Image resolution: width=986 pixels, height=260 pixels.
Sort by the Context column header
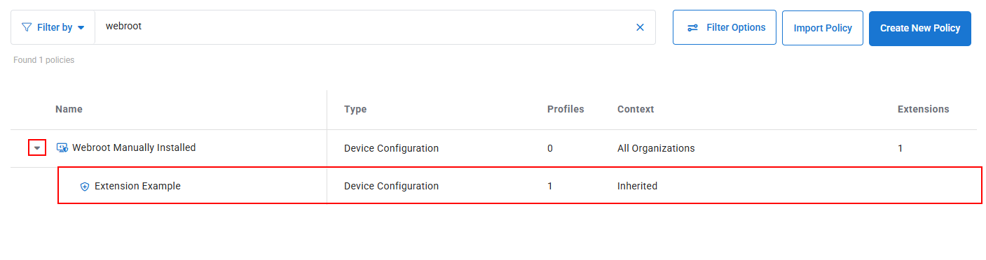point(636,109)
